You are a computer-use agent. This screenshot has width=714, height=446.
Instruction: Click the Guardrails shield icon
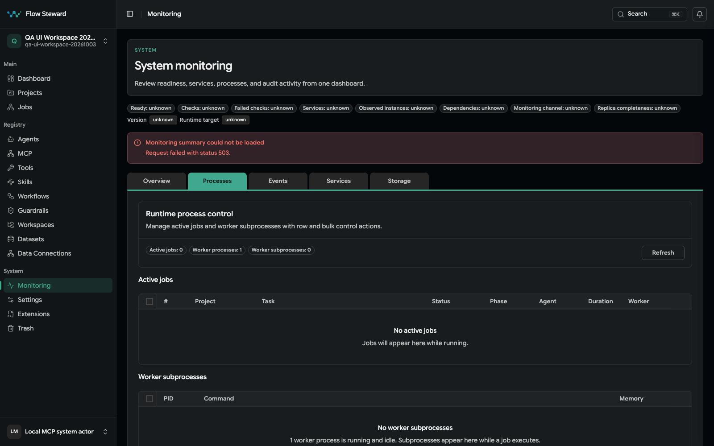click(x=11, y=211)
